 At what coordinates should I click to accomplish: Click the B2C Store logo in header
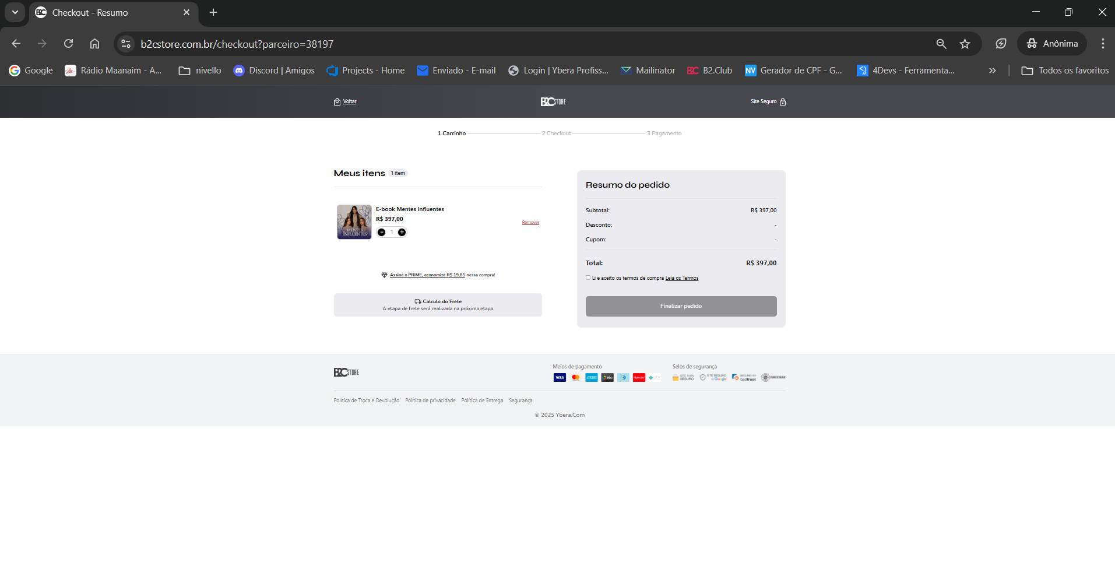(x=553, y=101)
